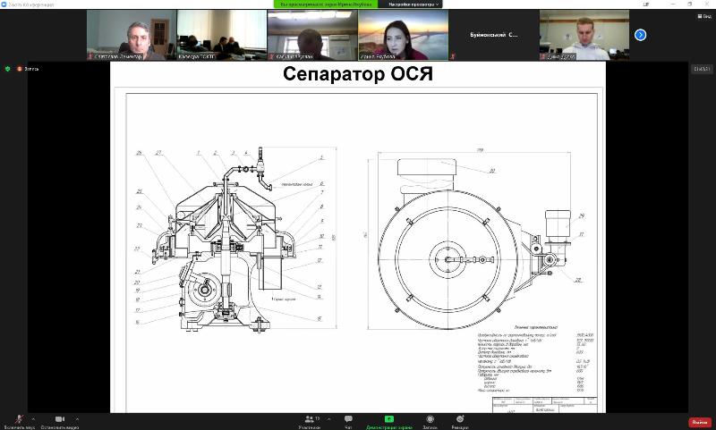Restore the Zoom window with maximize button
The image size is (716, 430).
689,4
